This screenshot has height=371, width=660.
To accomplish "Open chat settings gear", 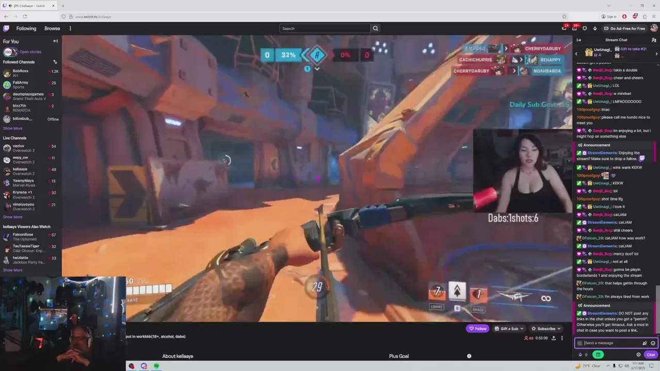I will click(638, 355).
